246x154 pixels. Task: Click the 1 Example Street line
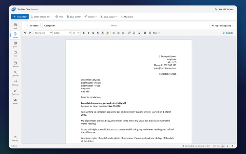(x=168, y=56)
